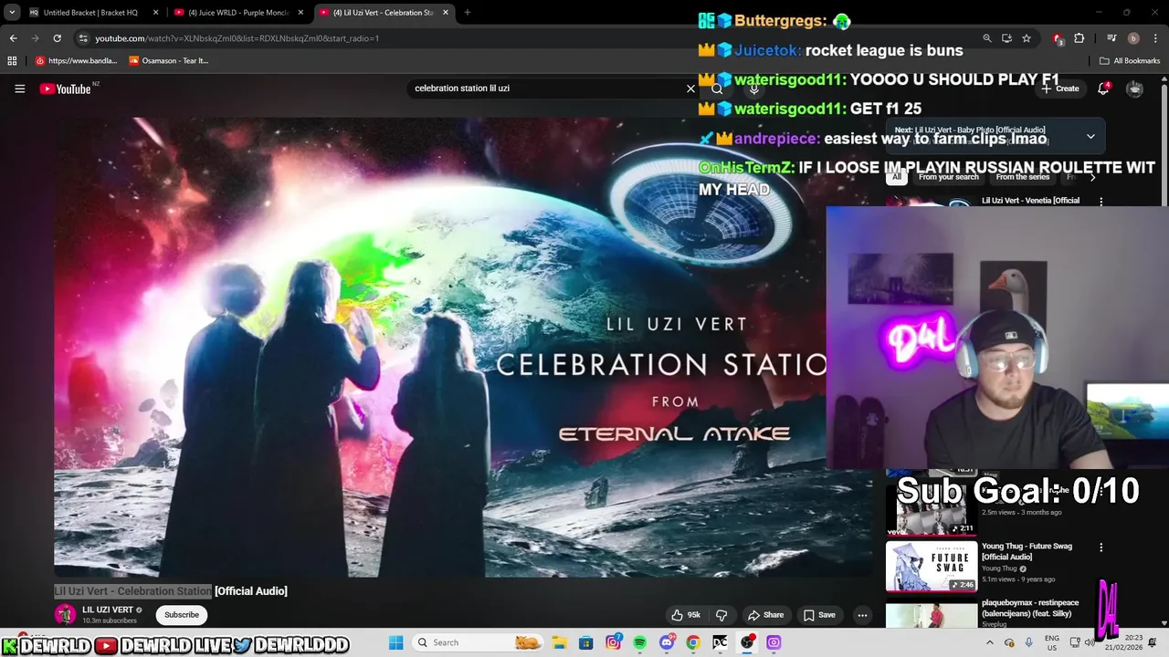View site information icon in address bar
This screenshot has width=1169, height=657.
pyautogui.click(x=83, y=38)
